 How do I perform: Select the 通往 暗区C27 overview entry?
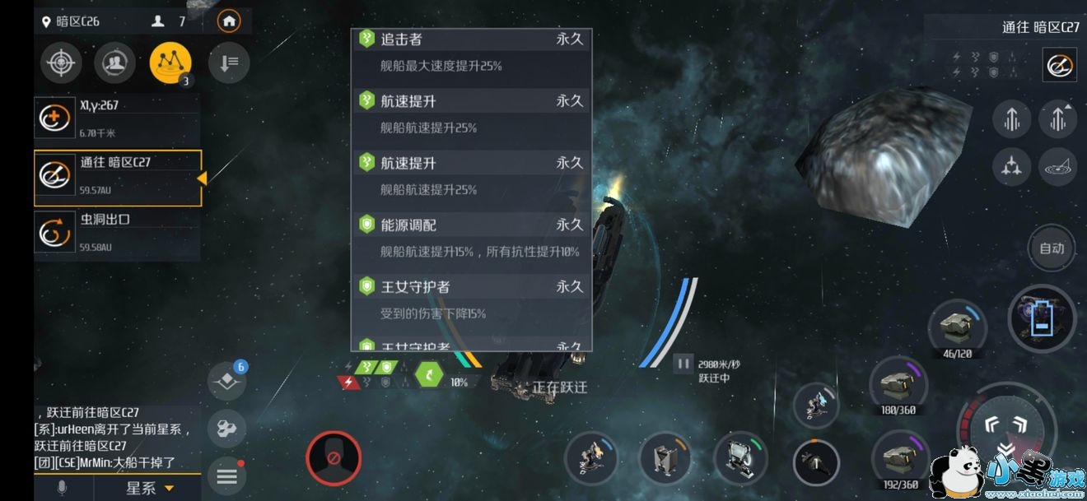pos(118,178)
